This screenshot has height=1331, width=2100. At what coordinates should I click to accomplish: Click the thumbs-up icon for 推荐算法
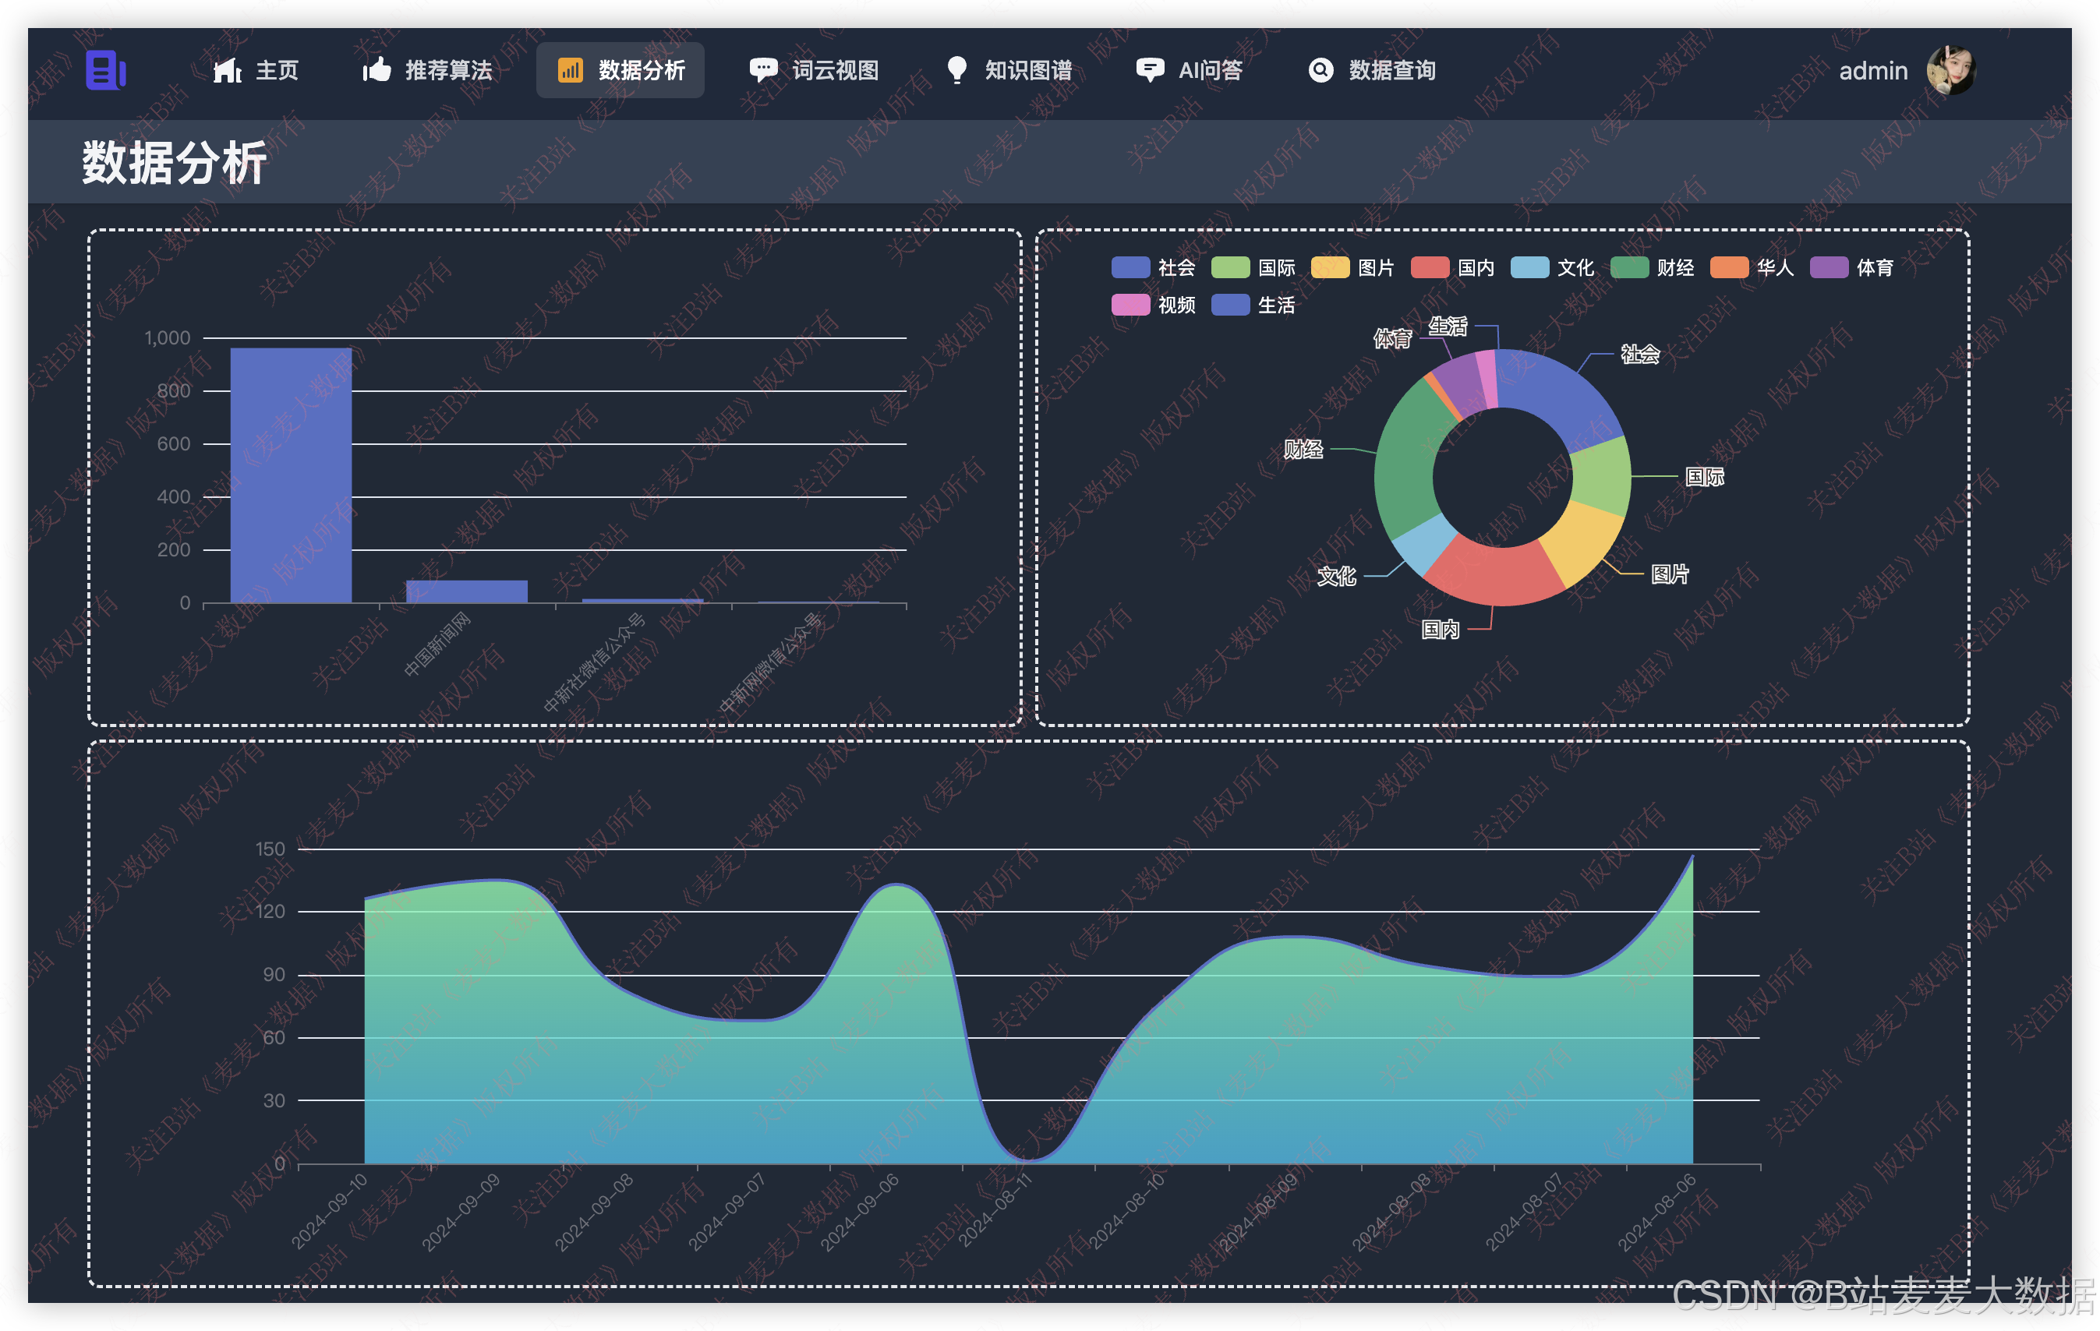click(377, 69)
